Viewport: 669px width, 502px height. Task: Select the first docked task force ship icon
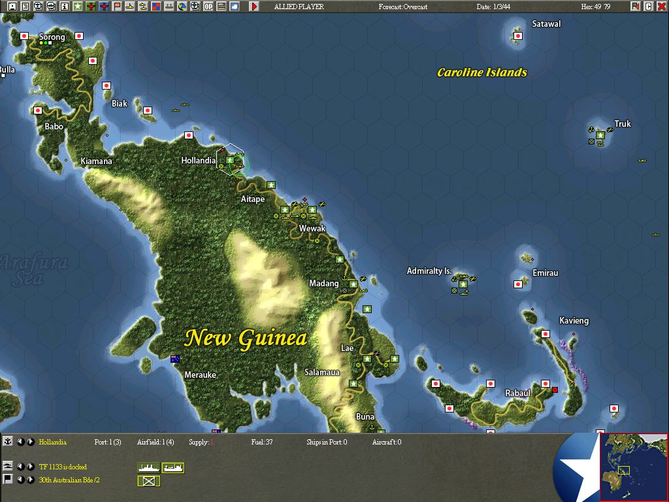point(149,468)
